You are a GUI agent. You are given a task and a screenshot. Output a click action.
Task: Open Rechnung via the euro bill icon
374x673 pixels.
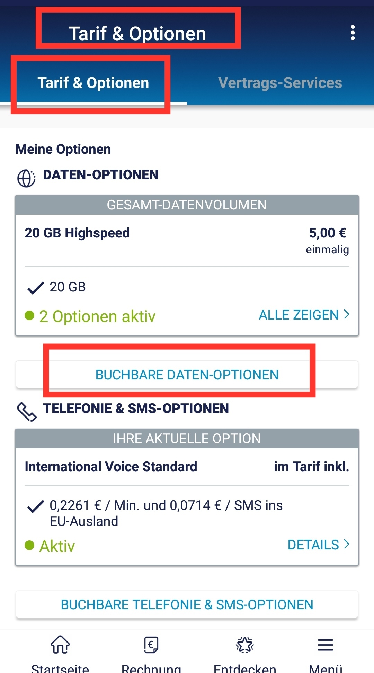point(151,645)
